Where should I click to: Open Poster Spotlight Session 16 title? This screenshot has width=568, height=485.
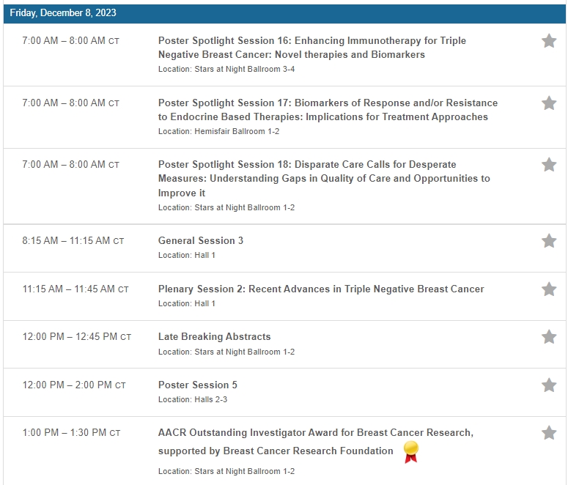pyautogui.click(x=312, y=48)
